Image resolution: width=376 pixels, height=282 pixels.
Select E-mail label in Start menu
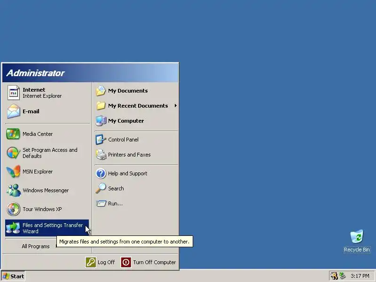point(31,111)
